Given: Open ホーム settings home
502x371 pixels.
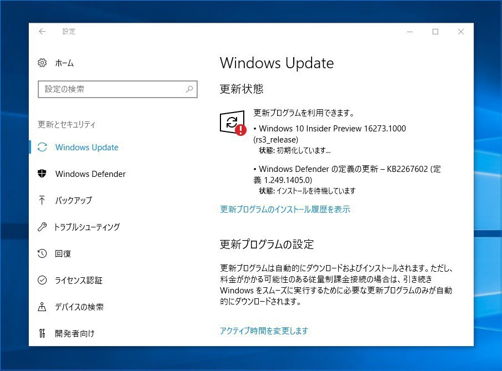Looking at the screenshot, I should [64, 63].
